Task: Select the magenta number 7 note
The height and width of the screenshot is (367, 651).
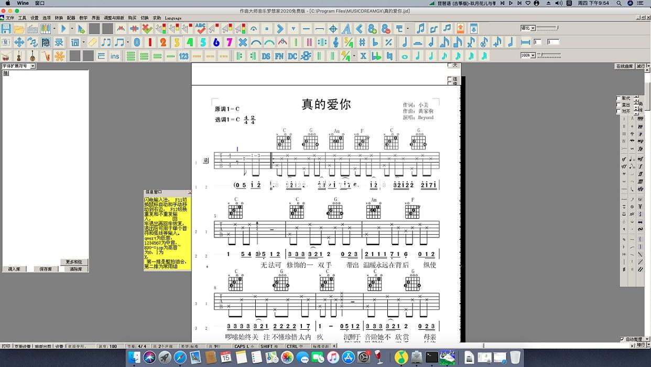Action: (x=230, y=42)
